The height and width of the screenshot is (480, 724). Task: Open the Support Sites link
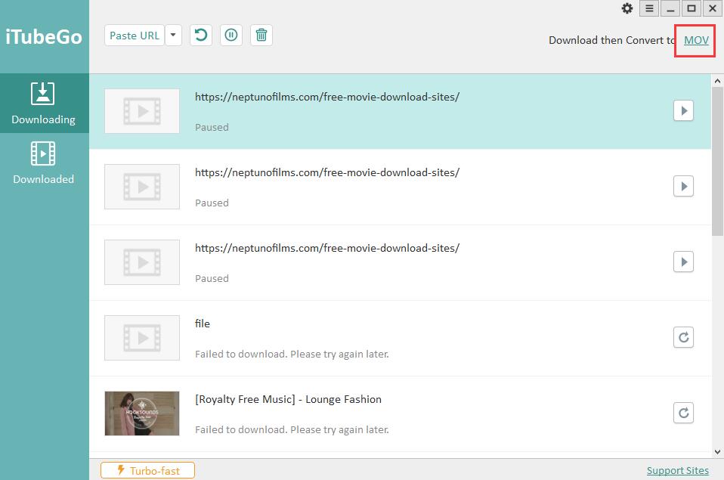[x=677, y=470]
